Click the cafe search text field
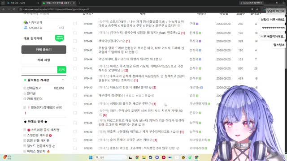Image resolution: width=287 pixels, height=161 pixels. (39, 70)
